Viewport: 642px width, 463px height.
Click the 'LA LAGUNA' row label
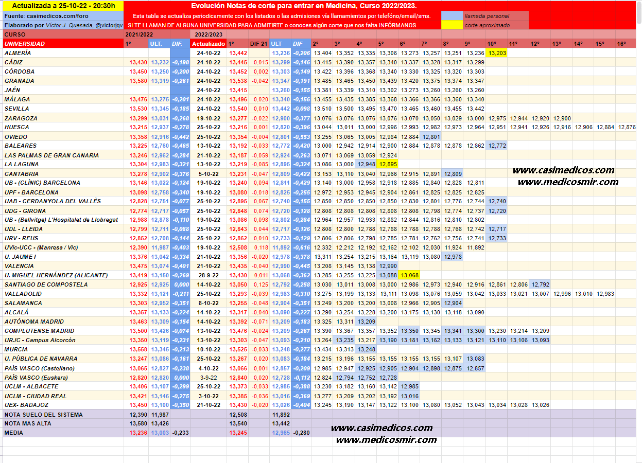[x=22, y=164]
